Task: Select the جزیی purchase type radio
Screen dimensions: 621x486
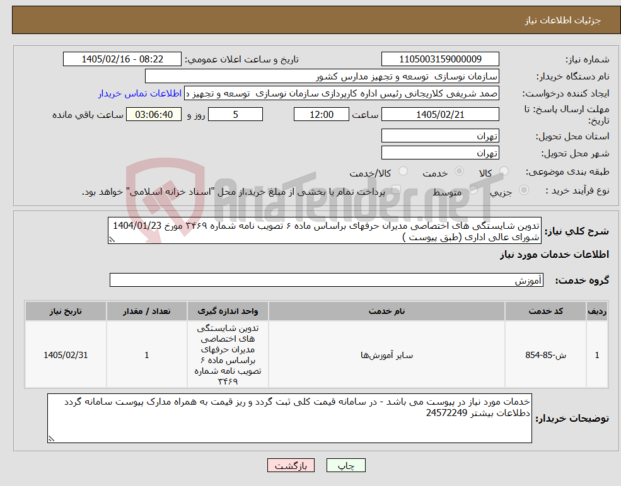Action: point(523,190)
